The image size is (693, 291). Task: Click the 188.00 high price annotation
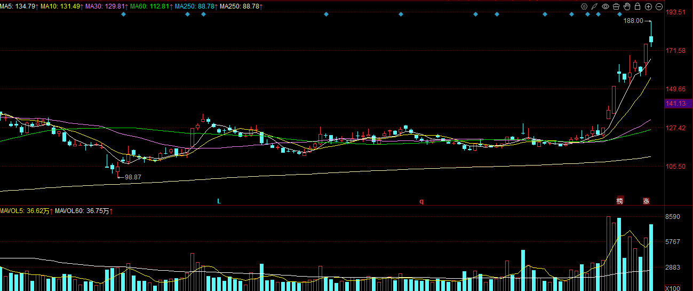[633, 21]
